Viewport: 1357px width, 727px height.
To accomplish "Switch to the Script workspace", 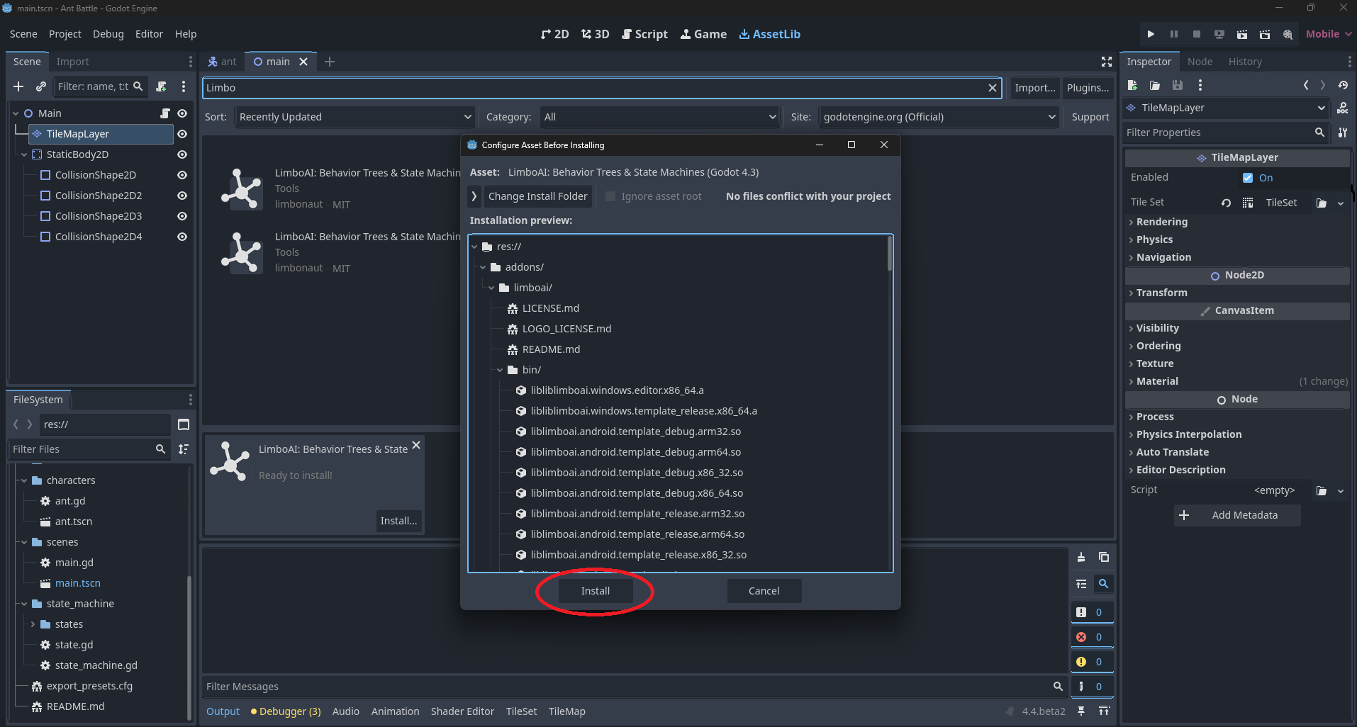I will tap(644, 34).
